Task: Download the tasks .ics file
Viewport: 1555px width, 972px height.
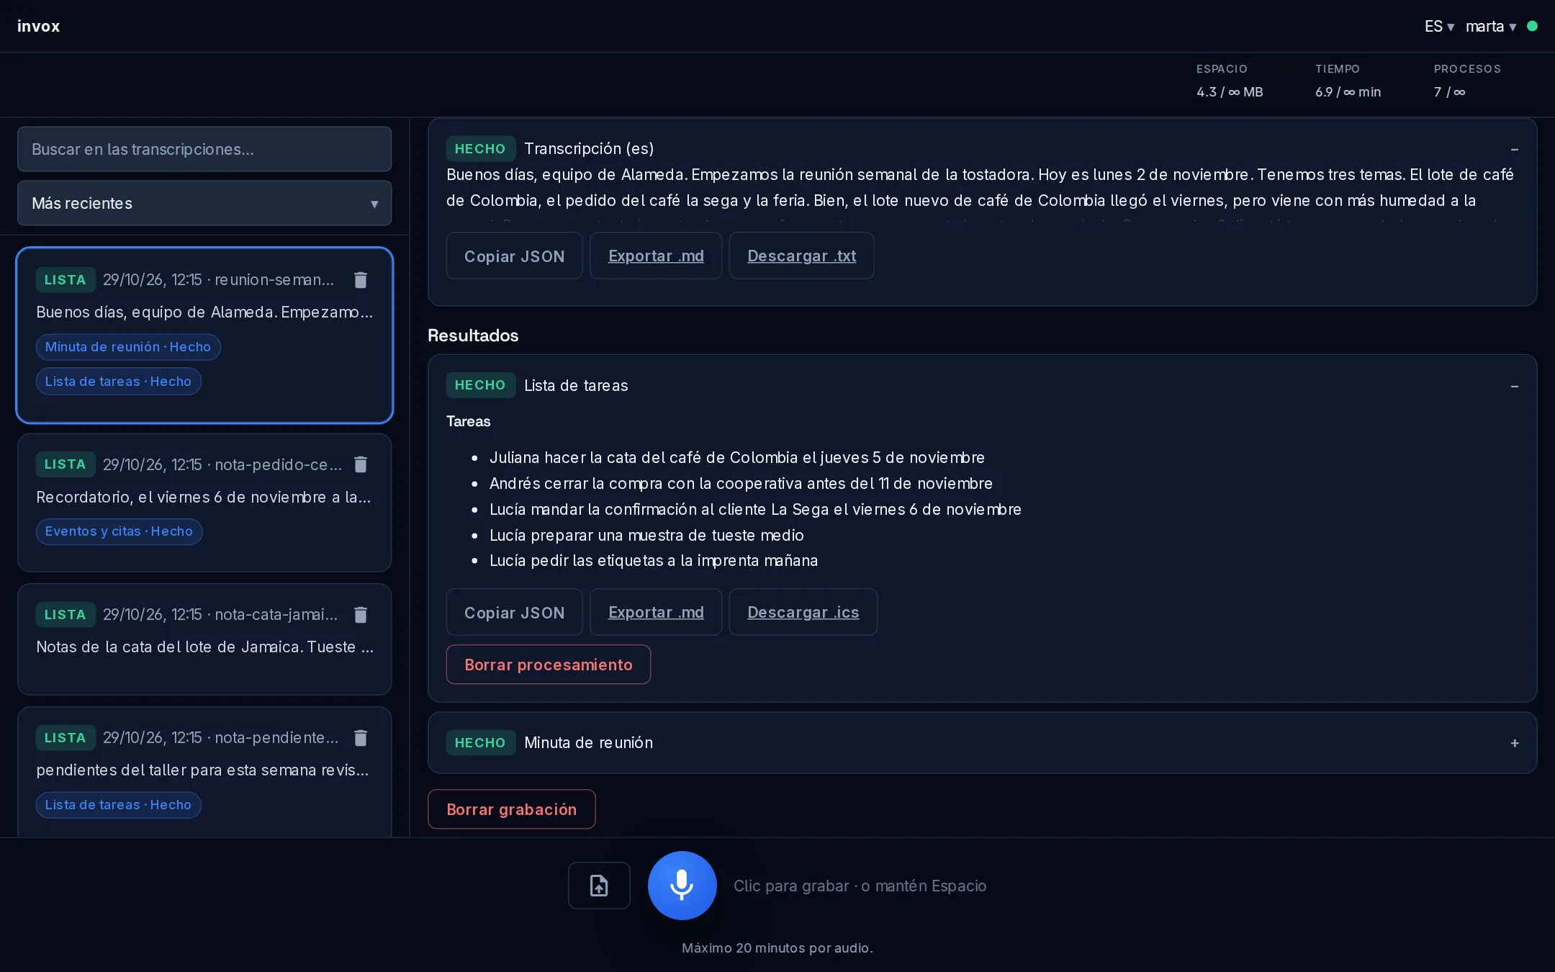Action: (803, 612)
